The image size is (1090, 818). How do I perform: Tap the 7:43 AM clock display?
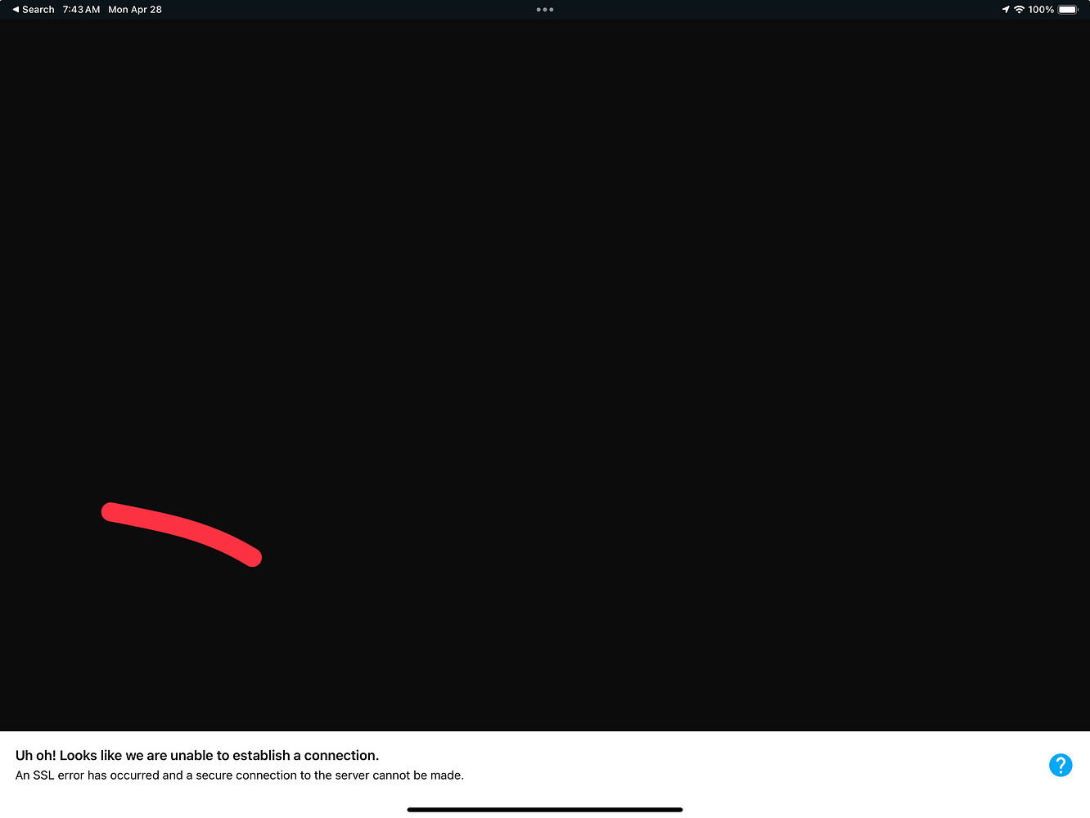coord(81,10)
